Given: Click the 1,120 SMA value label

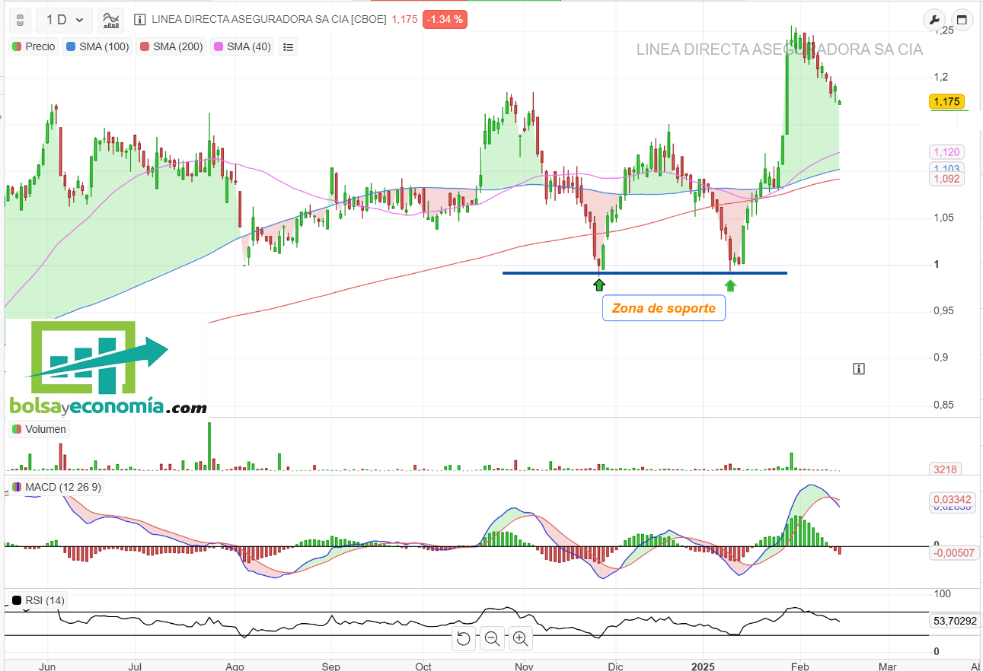Looking at the screenshot, I should click(947, 151).
